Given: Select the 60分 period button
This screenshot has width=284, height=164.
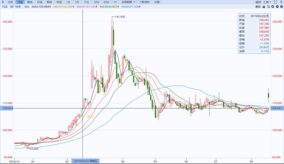Looking at the screenshot, I should (x=106, y=2).
